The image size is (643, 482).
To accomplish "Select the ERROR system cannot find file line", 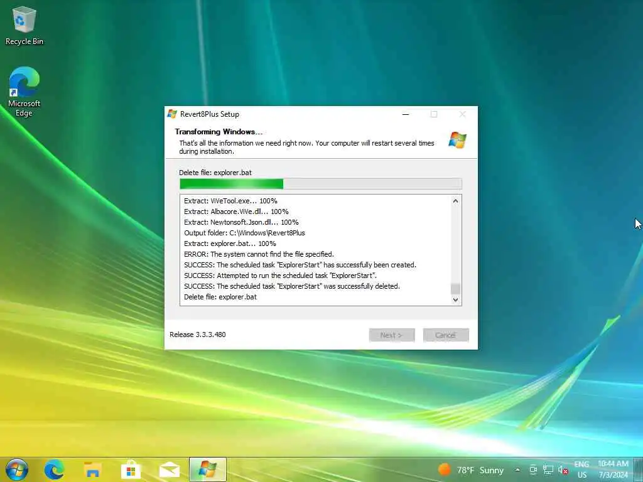I will tap(259, 254).
